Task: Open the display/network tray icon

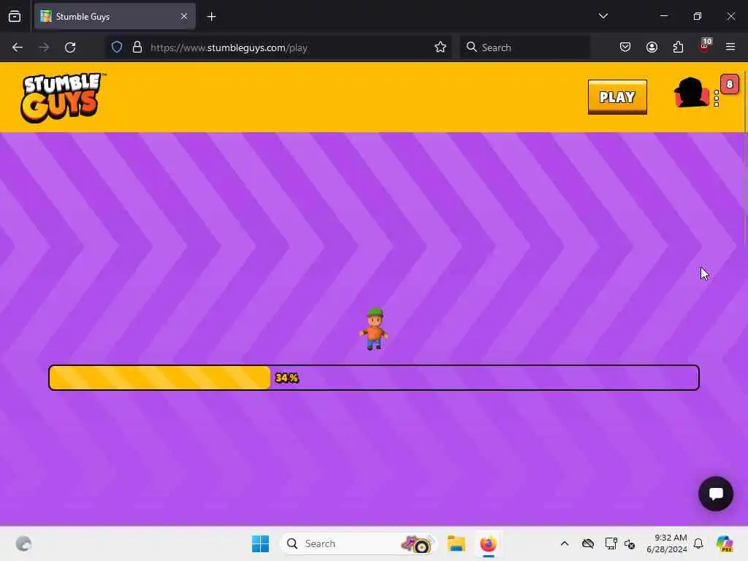Action: coord(611,543)
